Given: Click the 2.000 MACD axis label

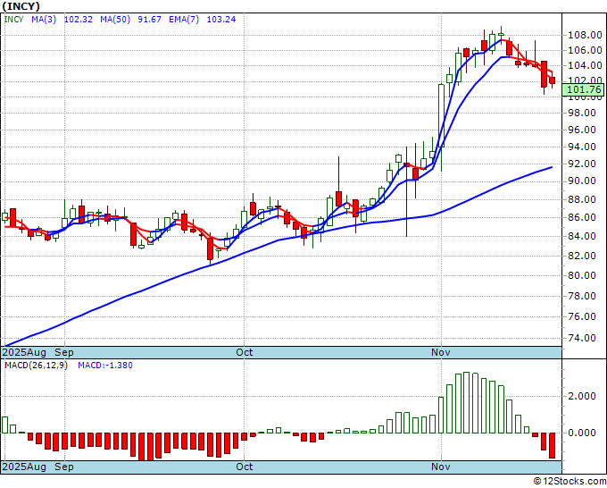Looking at the screenshot, I should (x=582, y=396).
